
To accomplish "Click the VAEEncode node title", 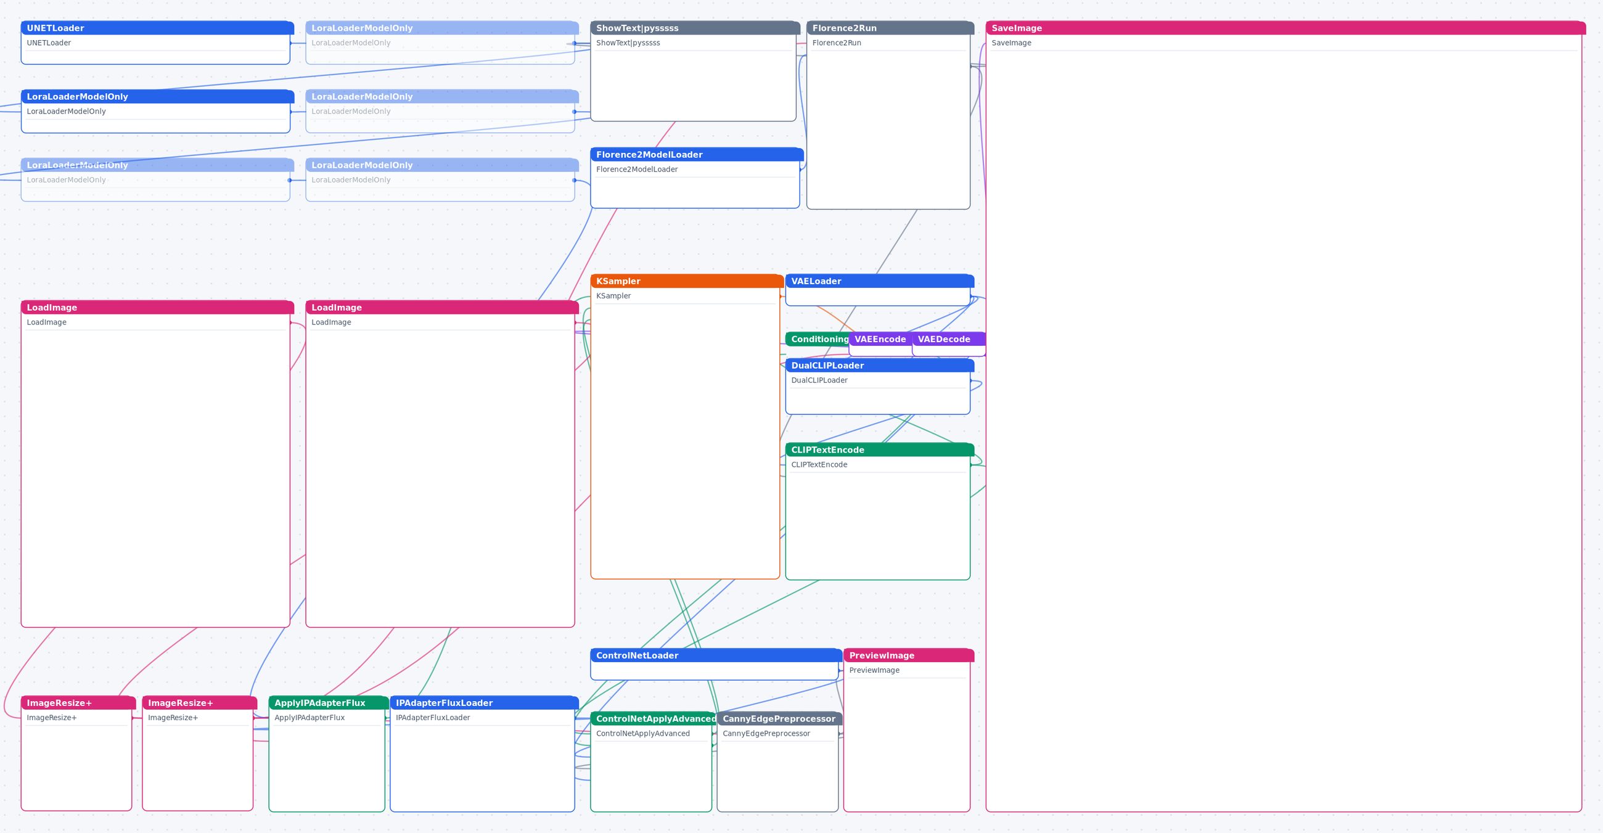I will coord(880,339).
